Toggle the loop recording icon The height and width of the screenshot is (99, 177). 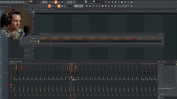click(x=62, y=2)
